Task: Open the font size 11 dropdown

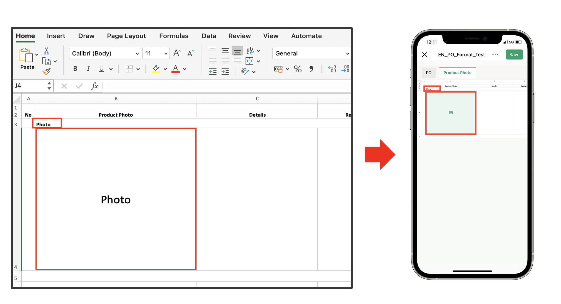Action: point(156,54)
